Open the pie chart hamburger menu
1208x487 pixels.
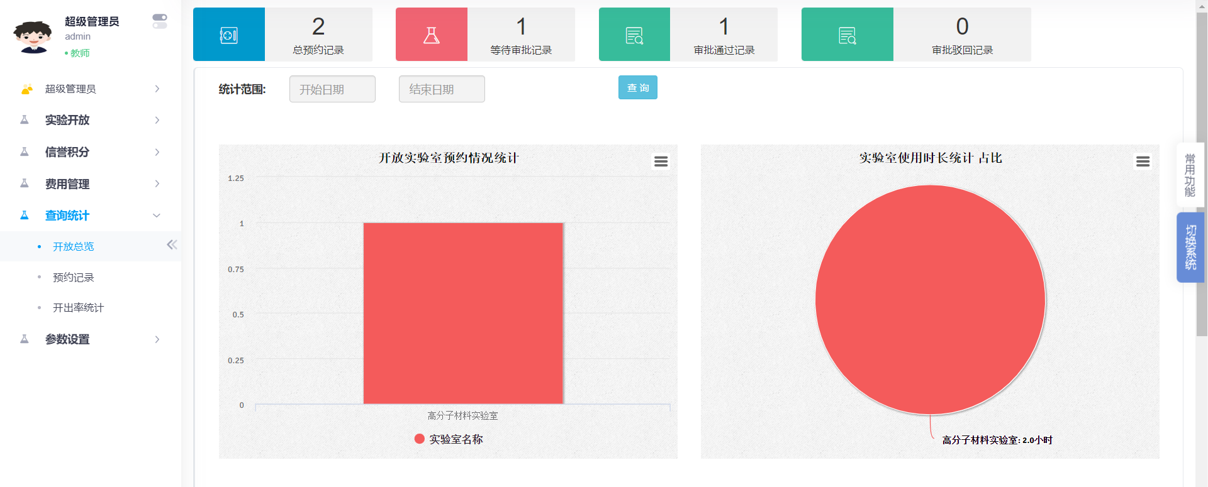tap(1143, 161)
